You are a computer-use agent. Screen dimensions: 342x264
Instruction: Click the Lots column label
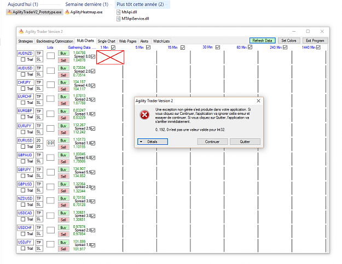[50, 47]
